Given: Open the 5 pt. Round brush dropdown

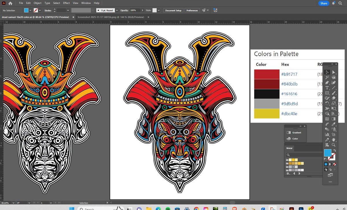Looking at the screenshot, I should pyautogui.click(x=117, y=10).
